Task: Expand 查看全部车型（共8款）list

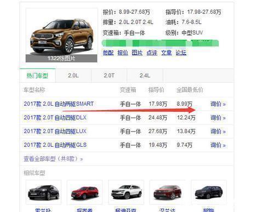Action: pyautogui.click(x=53, y=159)
